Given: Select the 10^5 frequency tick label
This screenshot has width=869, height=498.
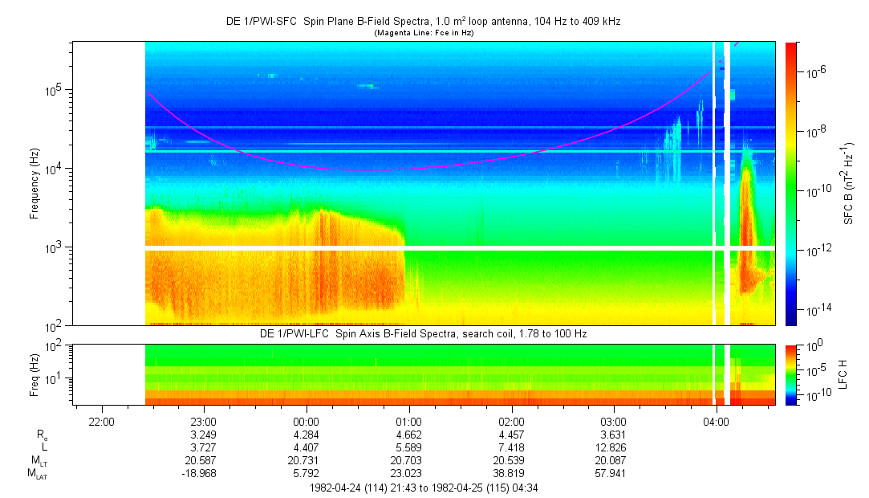Looking at the screenshot, I should (55, 89).
